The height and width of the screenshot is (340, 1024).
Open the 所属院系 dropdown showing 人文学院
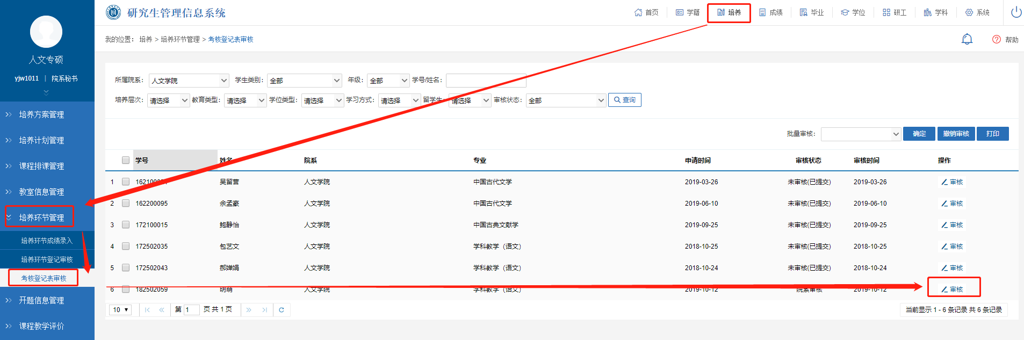(189, 81)
